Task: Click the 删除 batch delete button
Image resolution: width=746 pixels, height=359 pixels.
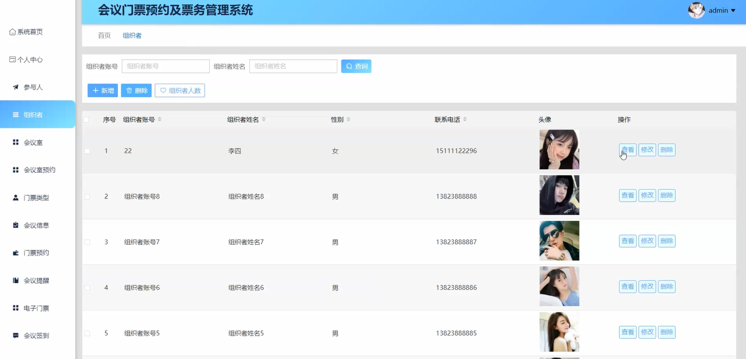Action: [136, 90]
